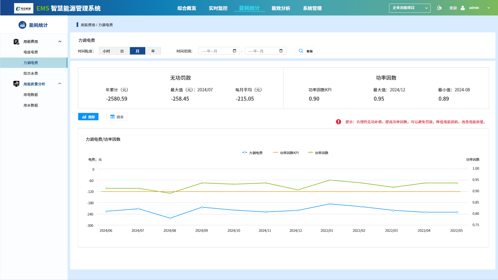Screen dimensions: 498x280
Task: Open the 企业用能项目 project dropdown
Action: (x=410, y=8)
